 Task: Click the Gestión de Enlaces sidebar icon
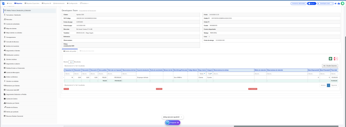[x=5, y=107]
